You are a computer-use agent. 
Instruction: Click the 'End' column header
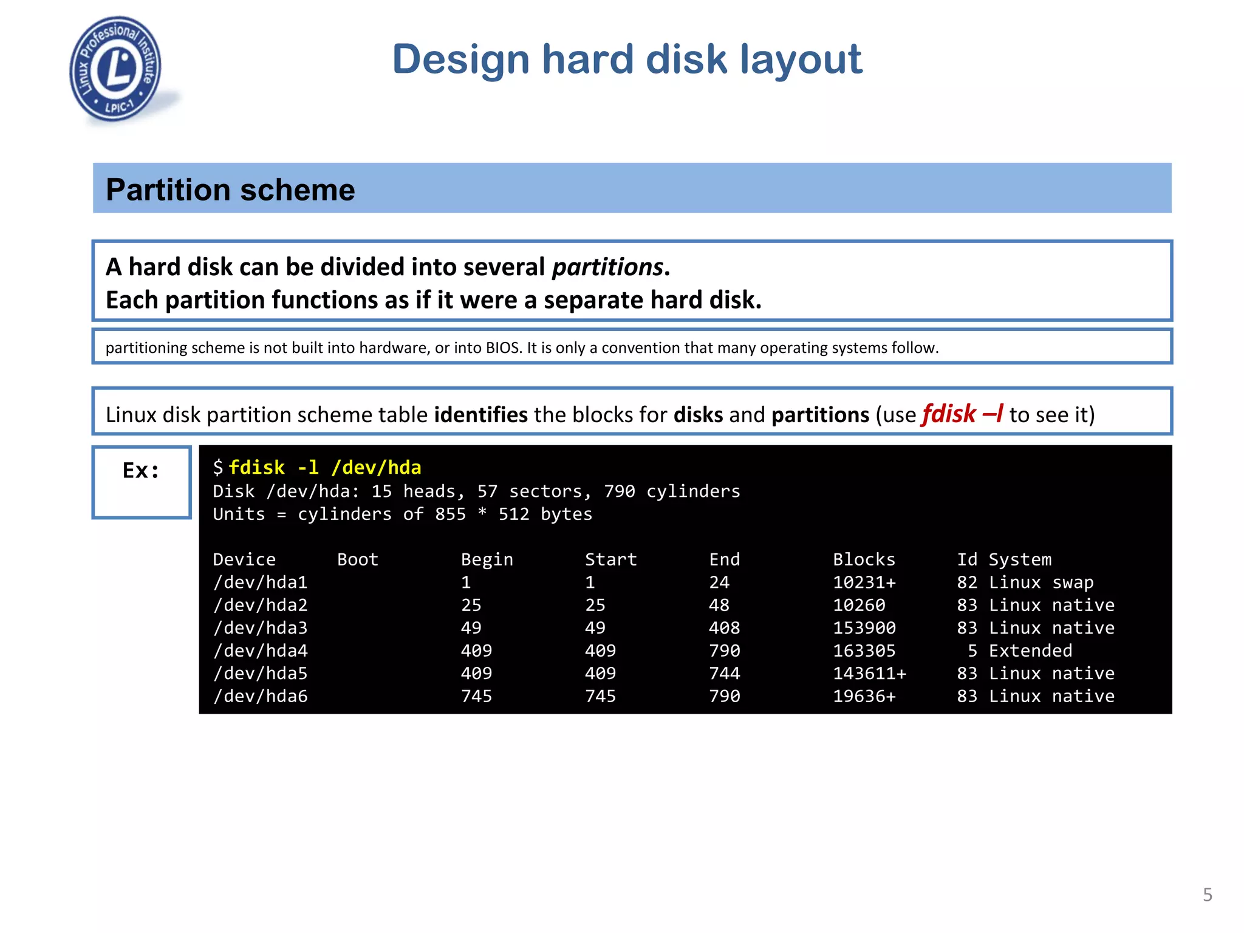(725, 559)
